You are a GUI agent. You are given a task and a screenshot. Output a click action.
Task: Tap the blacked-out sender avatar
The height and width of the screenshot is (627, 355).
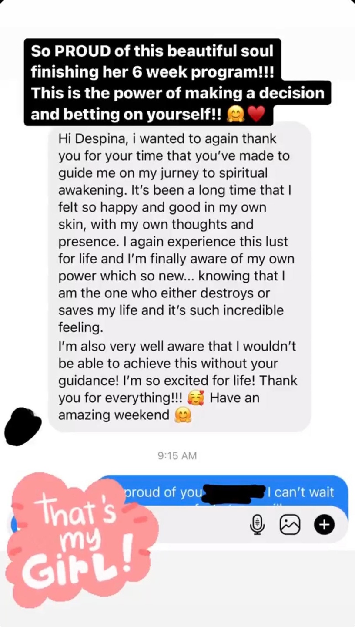tap(23, 427)
